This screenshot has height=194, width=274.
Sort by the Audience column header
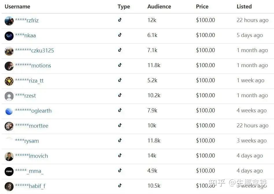click(x=159, y=6)
